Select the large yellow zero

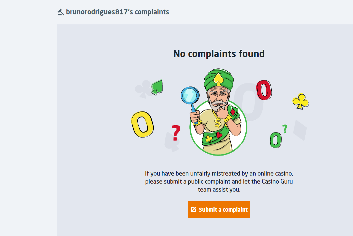coord(143,124)
